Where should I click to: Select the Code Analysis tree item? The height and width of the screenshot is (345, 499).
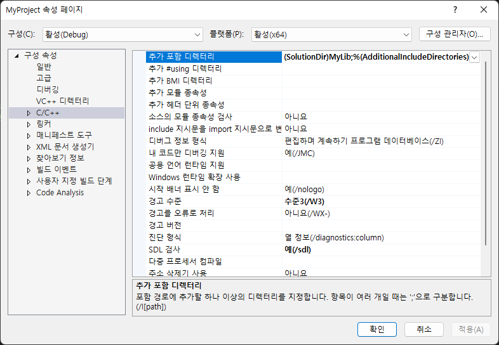click(60, 193)
